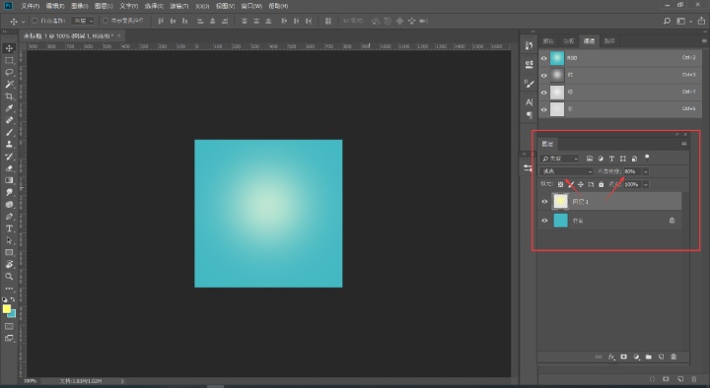
Task: Toggle the Auto-Select checkbox in options bar
Action: point(35,21)
